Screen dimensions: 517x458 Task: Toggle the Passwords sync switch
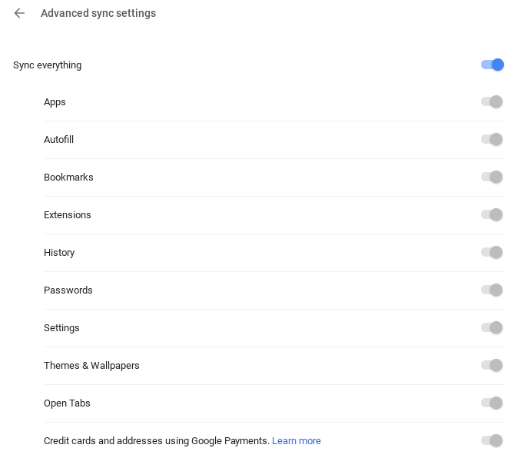coord(492,290)
